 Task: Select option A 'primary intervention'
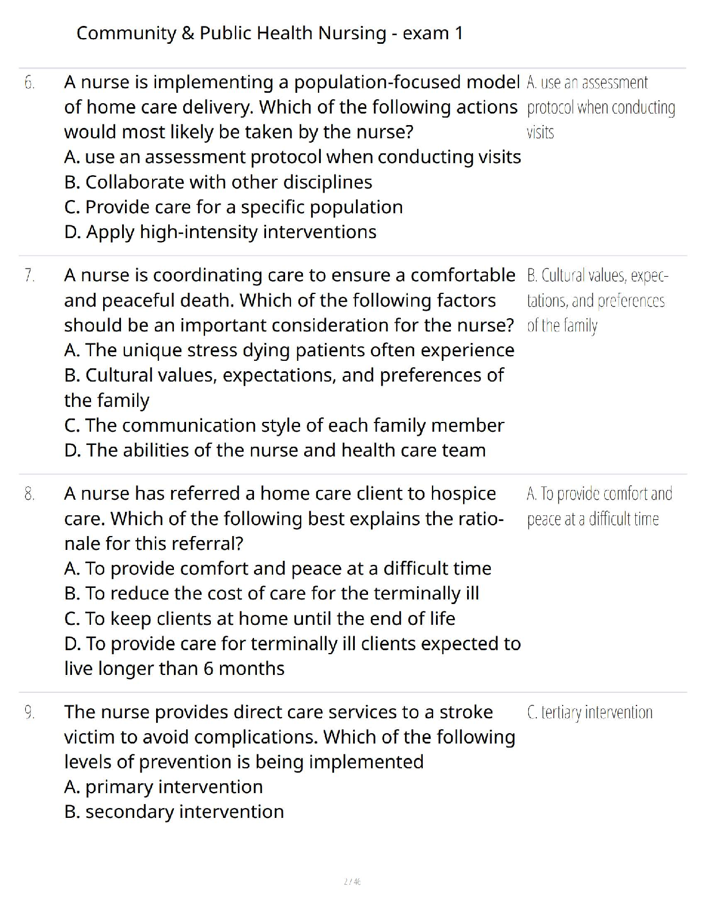[x=164, y=787]
